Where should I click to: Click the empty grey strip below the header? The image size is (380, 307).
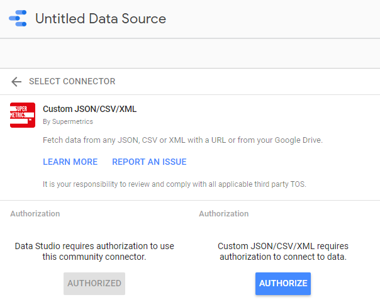189,53
